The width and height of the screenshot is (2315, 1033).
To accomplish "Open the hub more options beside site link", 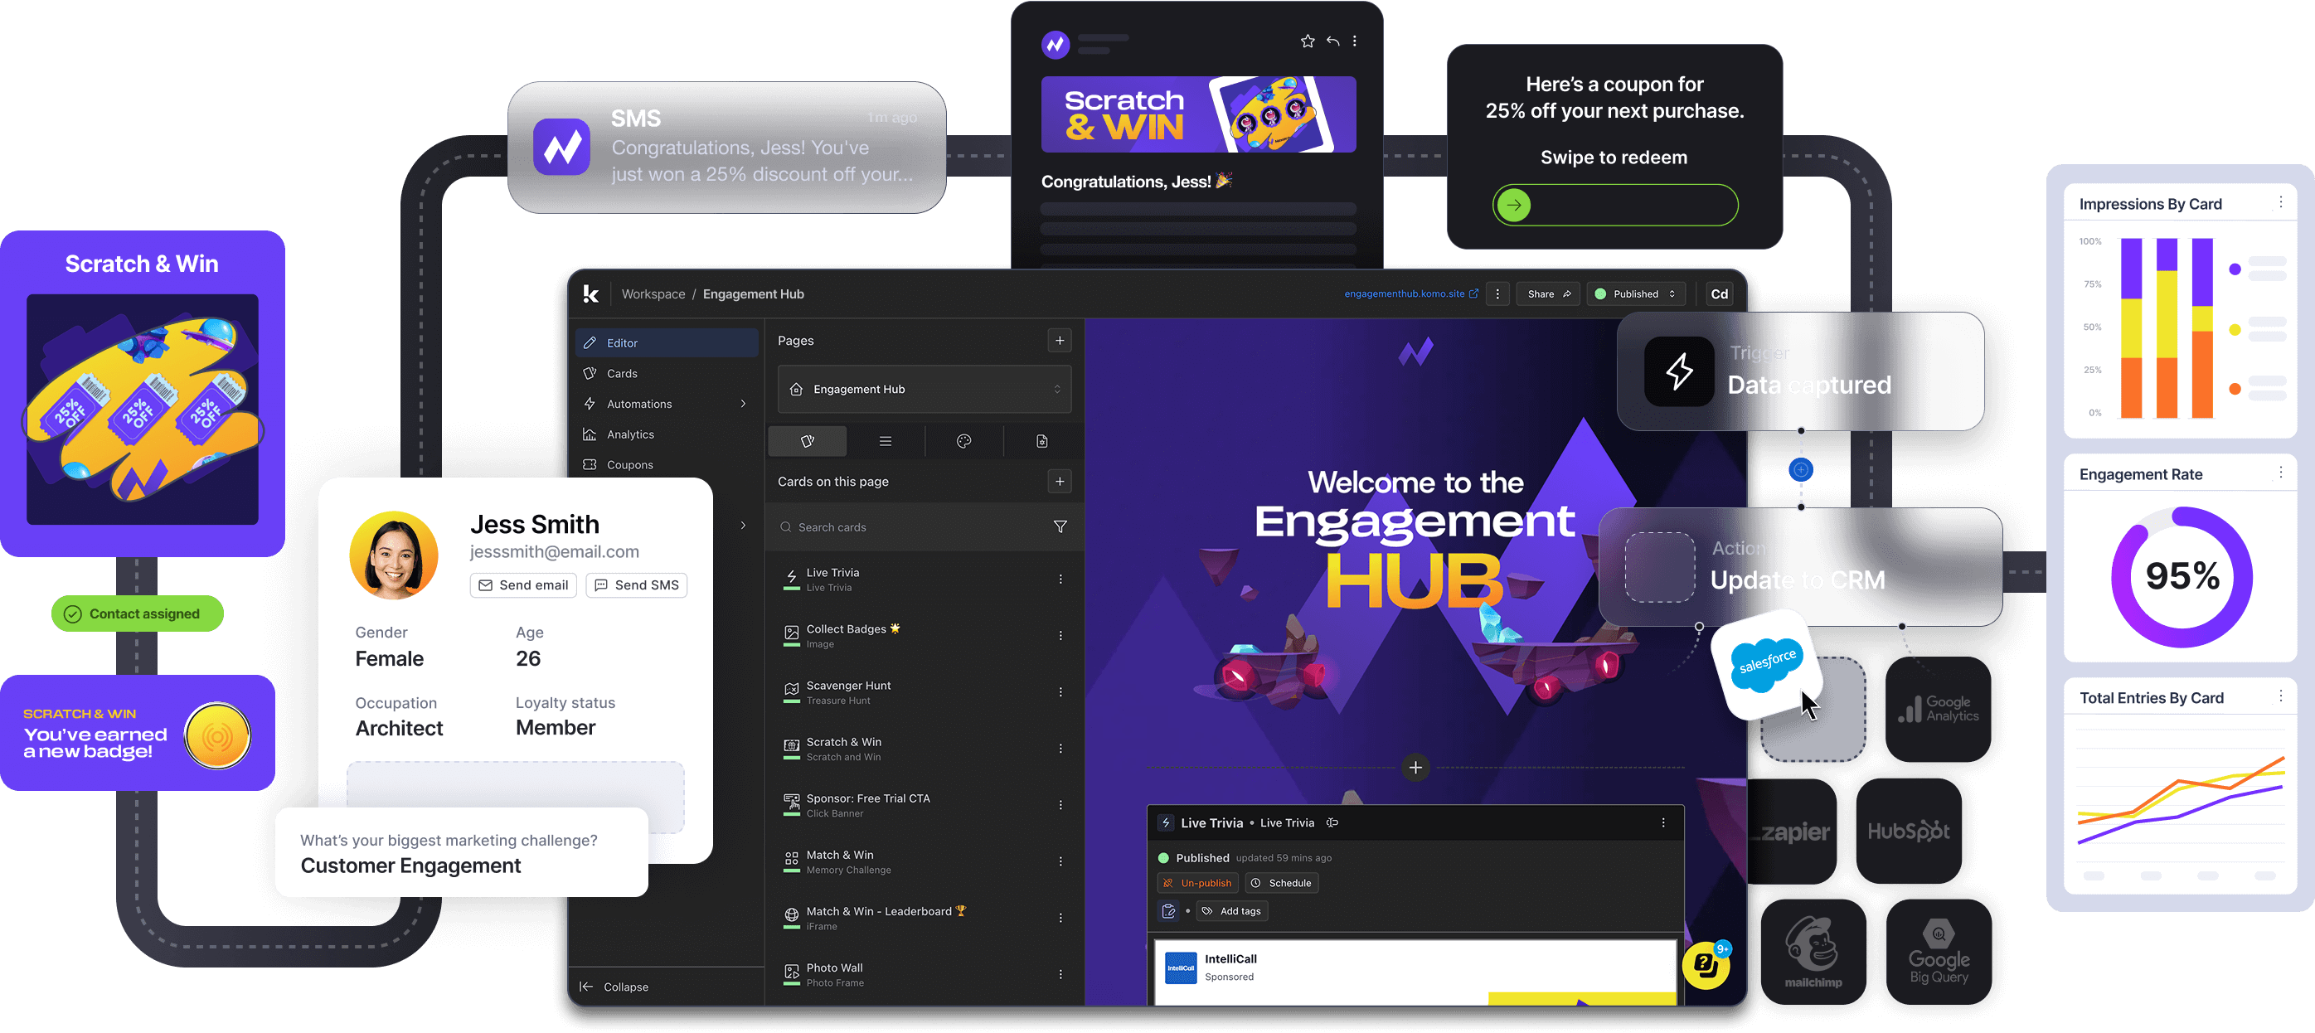I will coord(1497,293).
